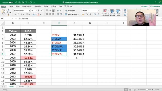Add a new sheet with plus button
The width and height of the screenshot is (162, 91).
pyautogui.click(x=28, y=87)
